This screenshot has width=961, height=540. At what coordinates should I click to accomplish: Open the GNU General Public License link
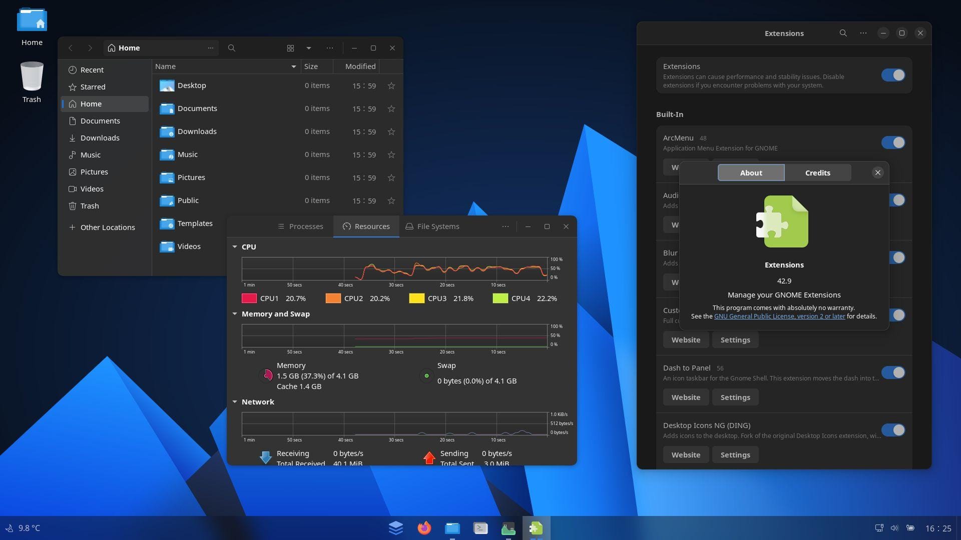pyautogui.click(x=779, y=316)
